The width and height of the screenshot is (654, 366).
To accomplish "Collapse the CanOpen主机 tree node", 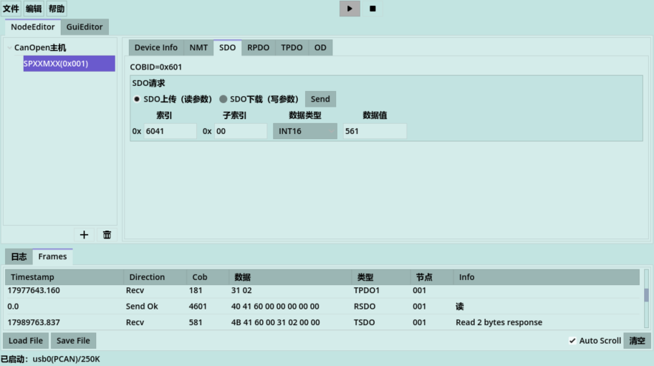I will pos(9,48).
